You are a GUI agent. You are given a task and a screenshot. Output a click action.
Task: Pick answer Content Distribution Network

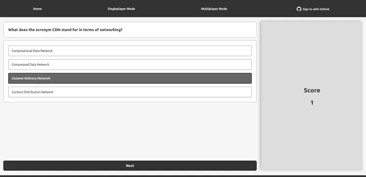pos(130,92)
